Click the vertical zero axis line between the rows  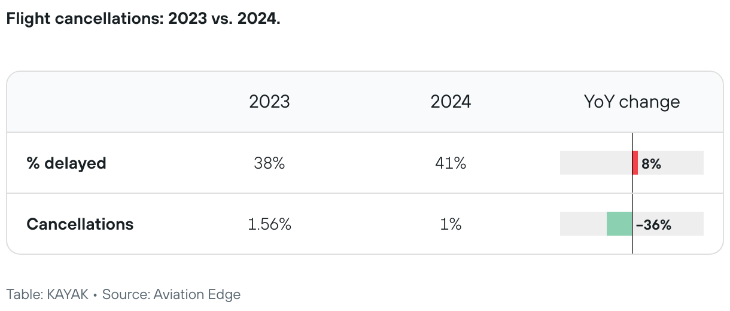(632, 193)
